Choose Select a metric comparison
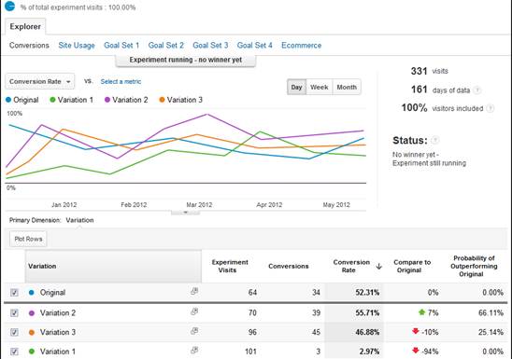512x359 pixels. 121,81
